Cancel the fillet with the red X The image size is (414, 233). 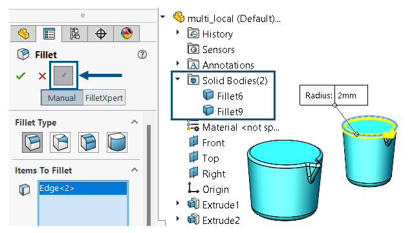42,76
